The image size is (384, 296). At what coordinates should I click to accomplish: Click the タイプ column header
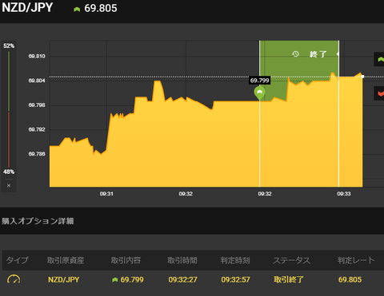pyautogui.click(x=17, y=260)
